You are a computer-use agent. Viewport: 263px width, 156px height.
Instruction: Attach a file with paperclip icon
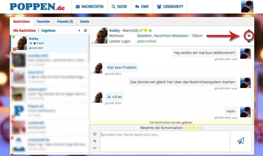pyautogui.click(x=95, y=141)
